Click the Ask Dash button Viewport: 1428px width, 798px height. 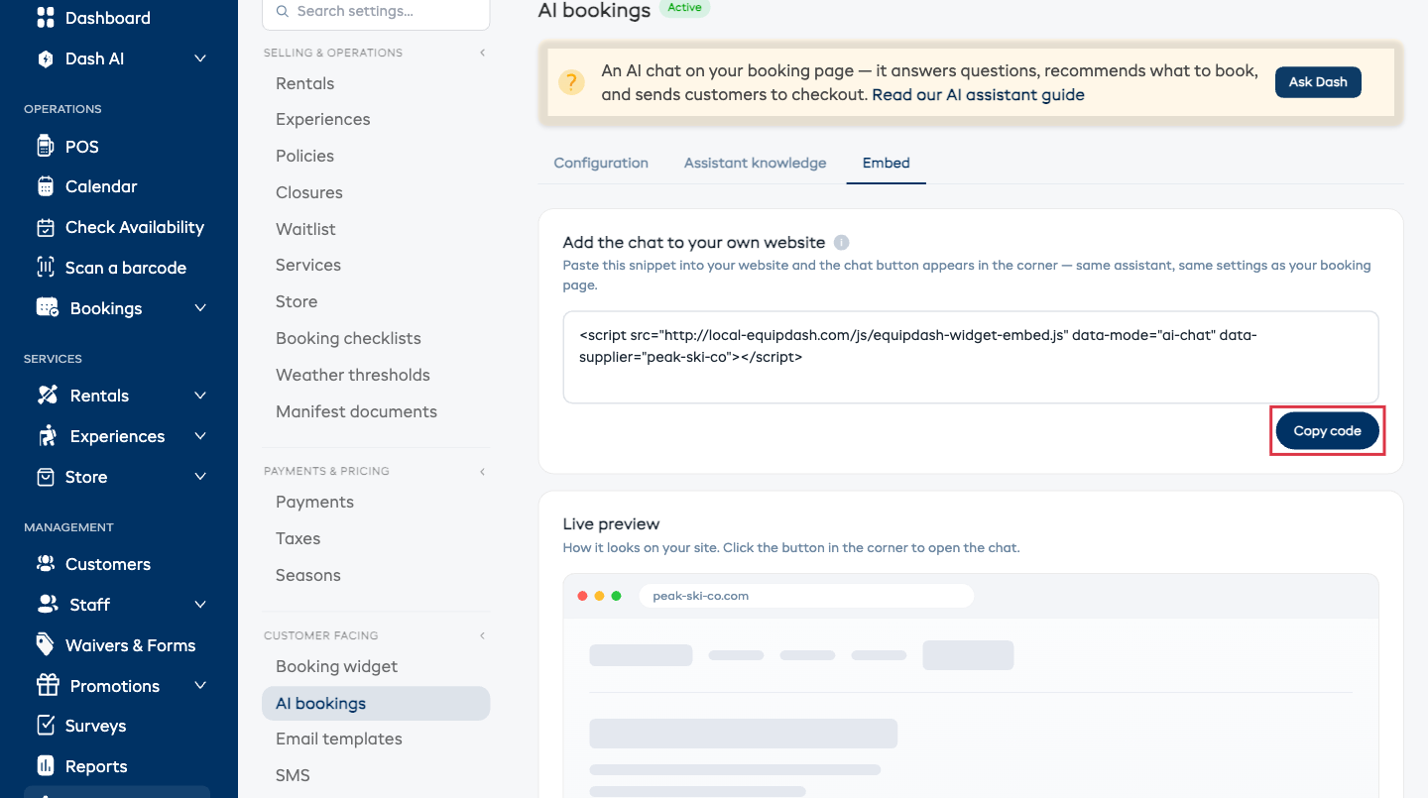(x=1318, y=82)
